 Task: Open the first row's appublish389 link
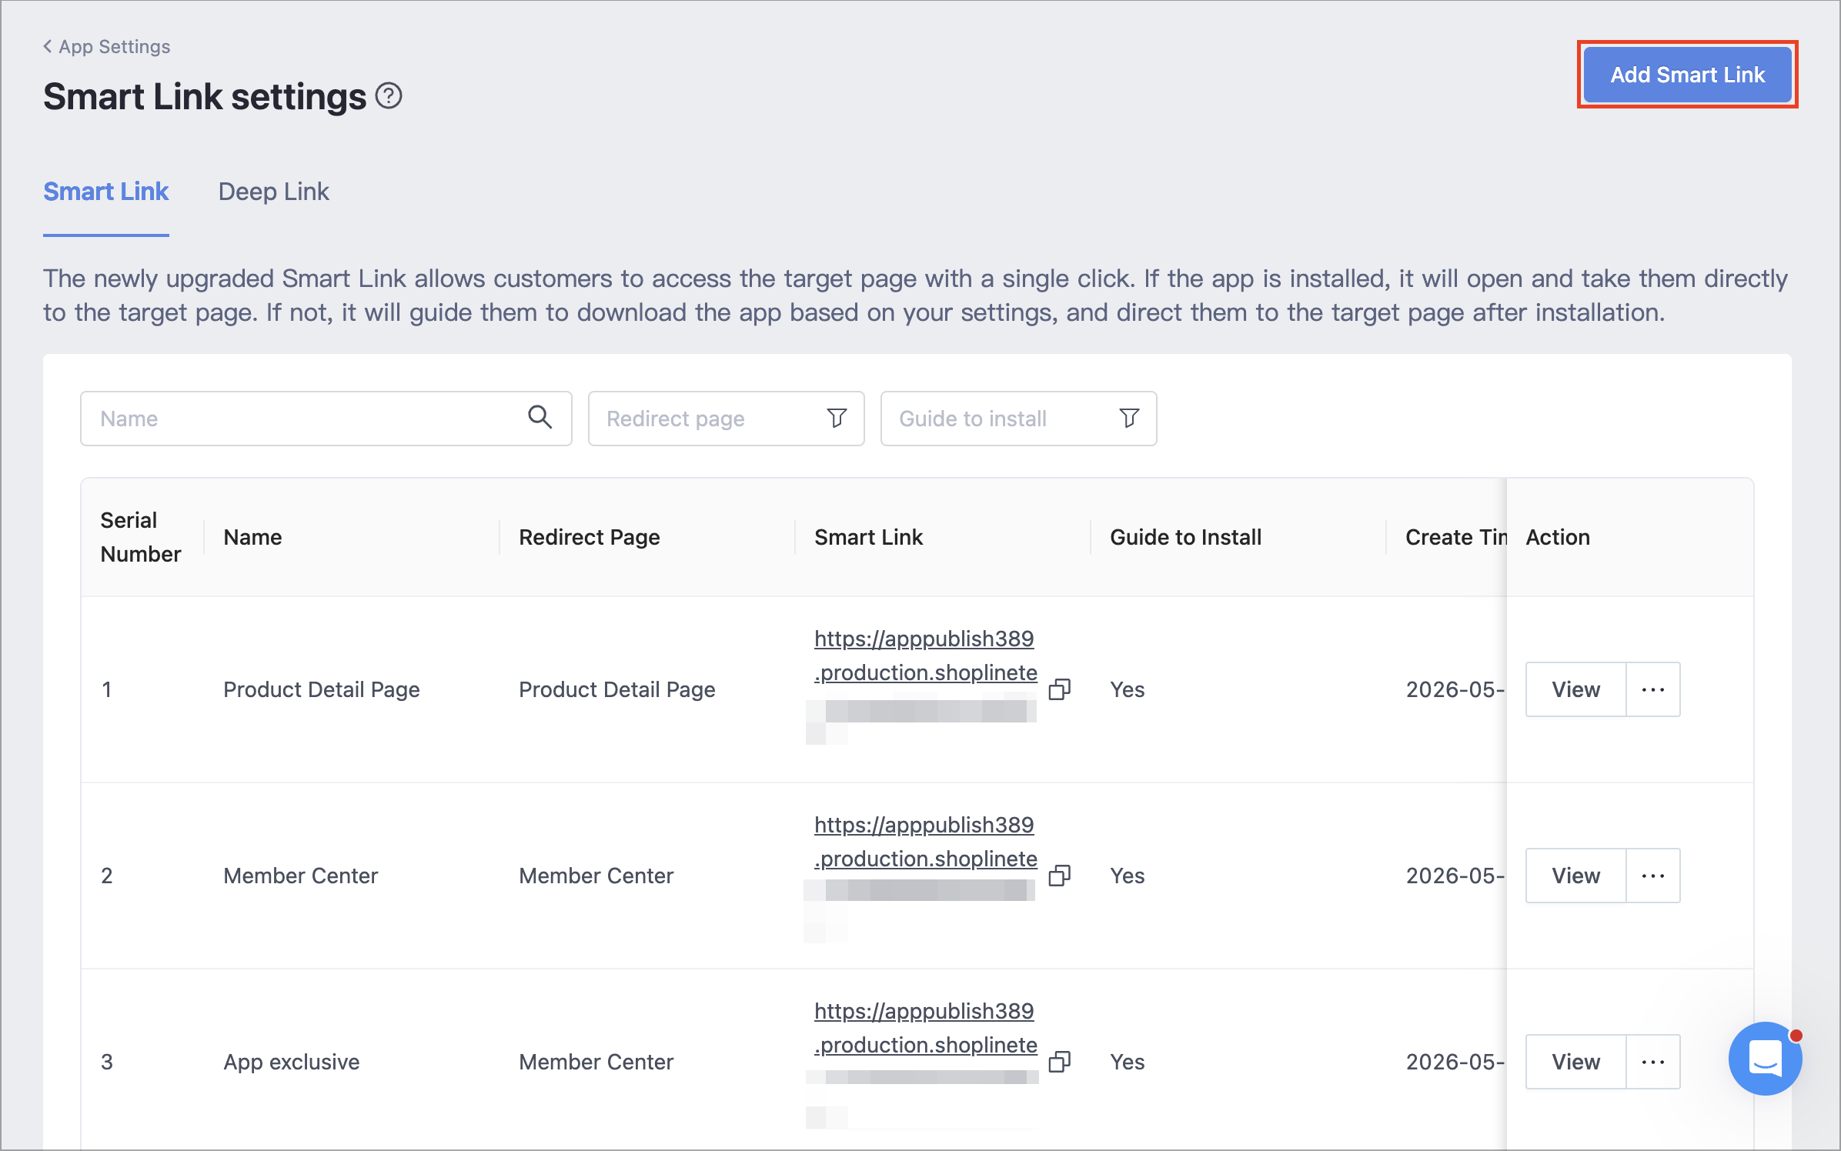coord(925,656)
